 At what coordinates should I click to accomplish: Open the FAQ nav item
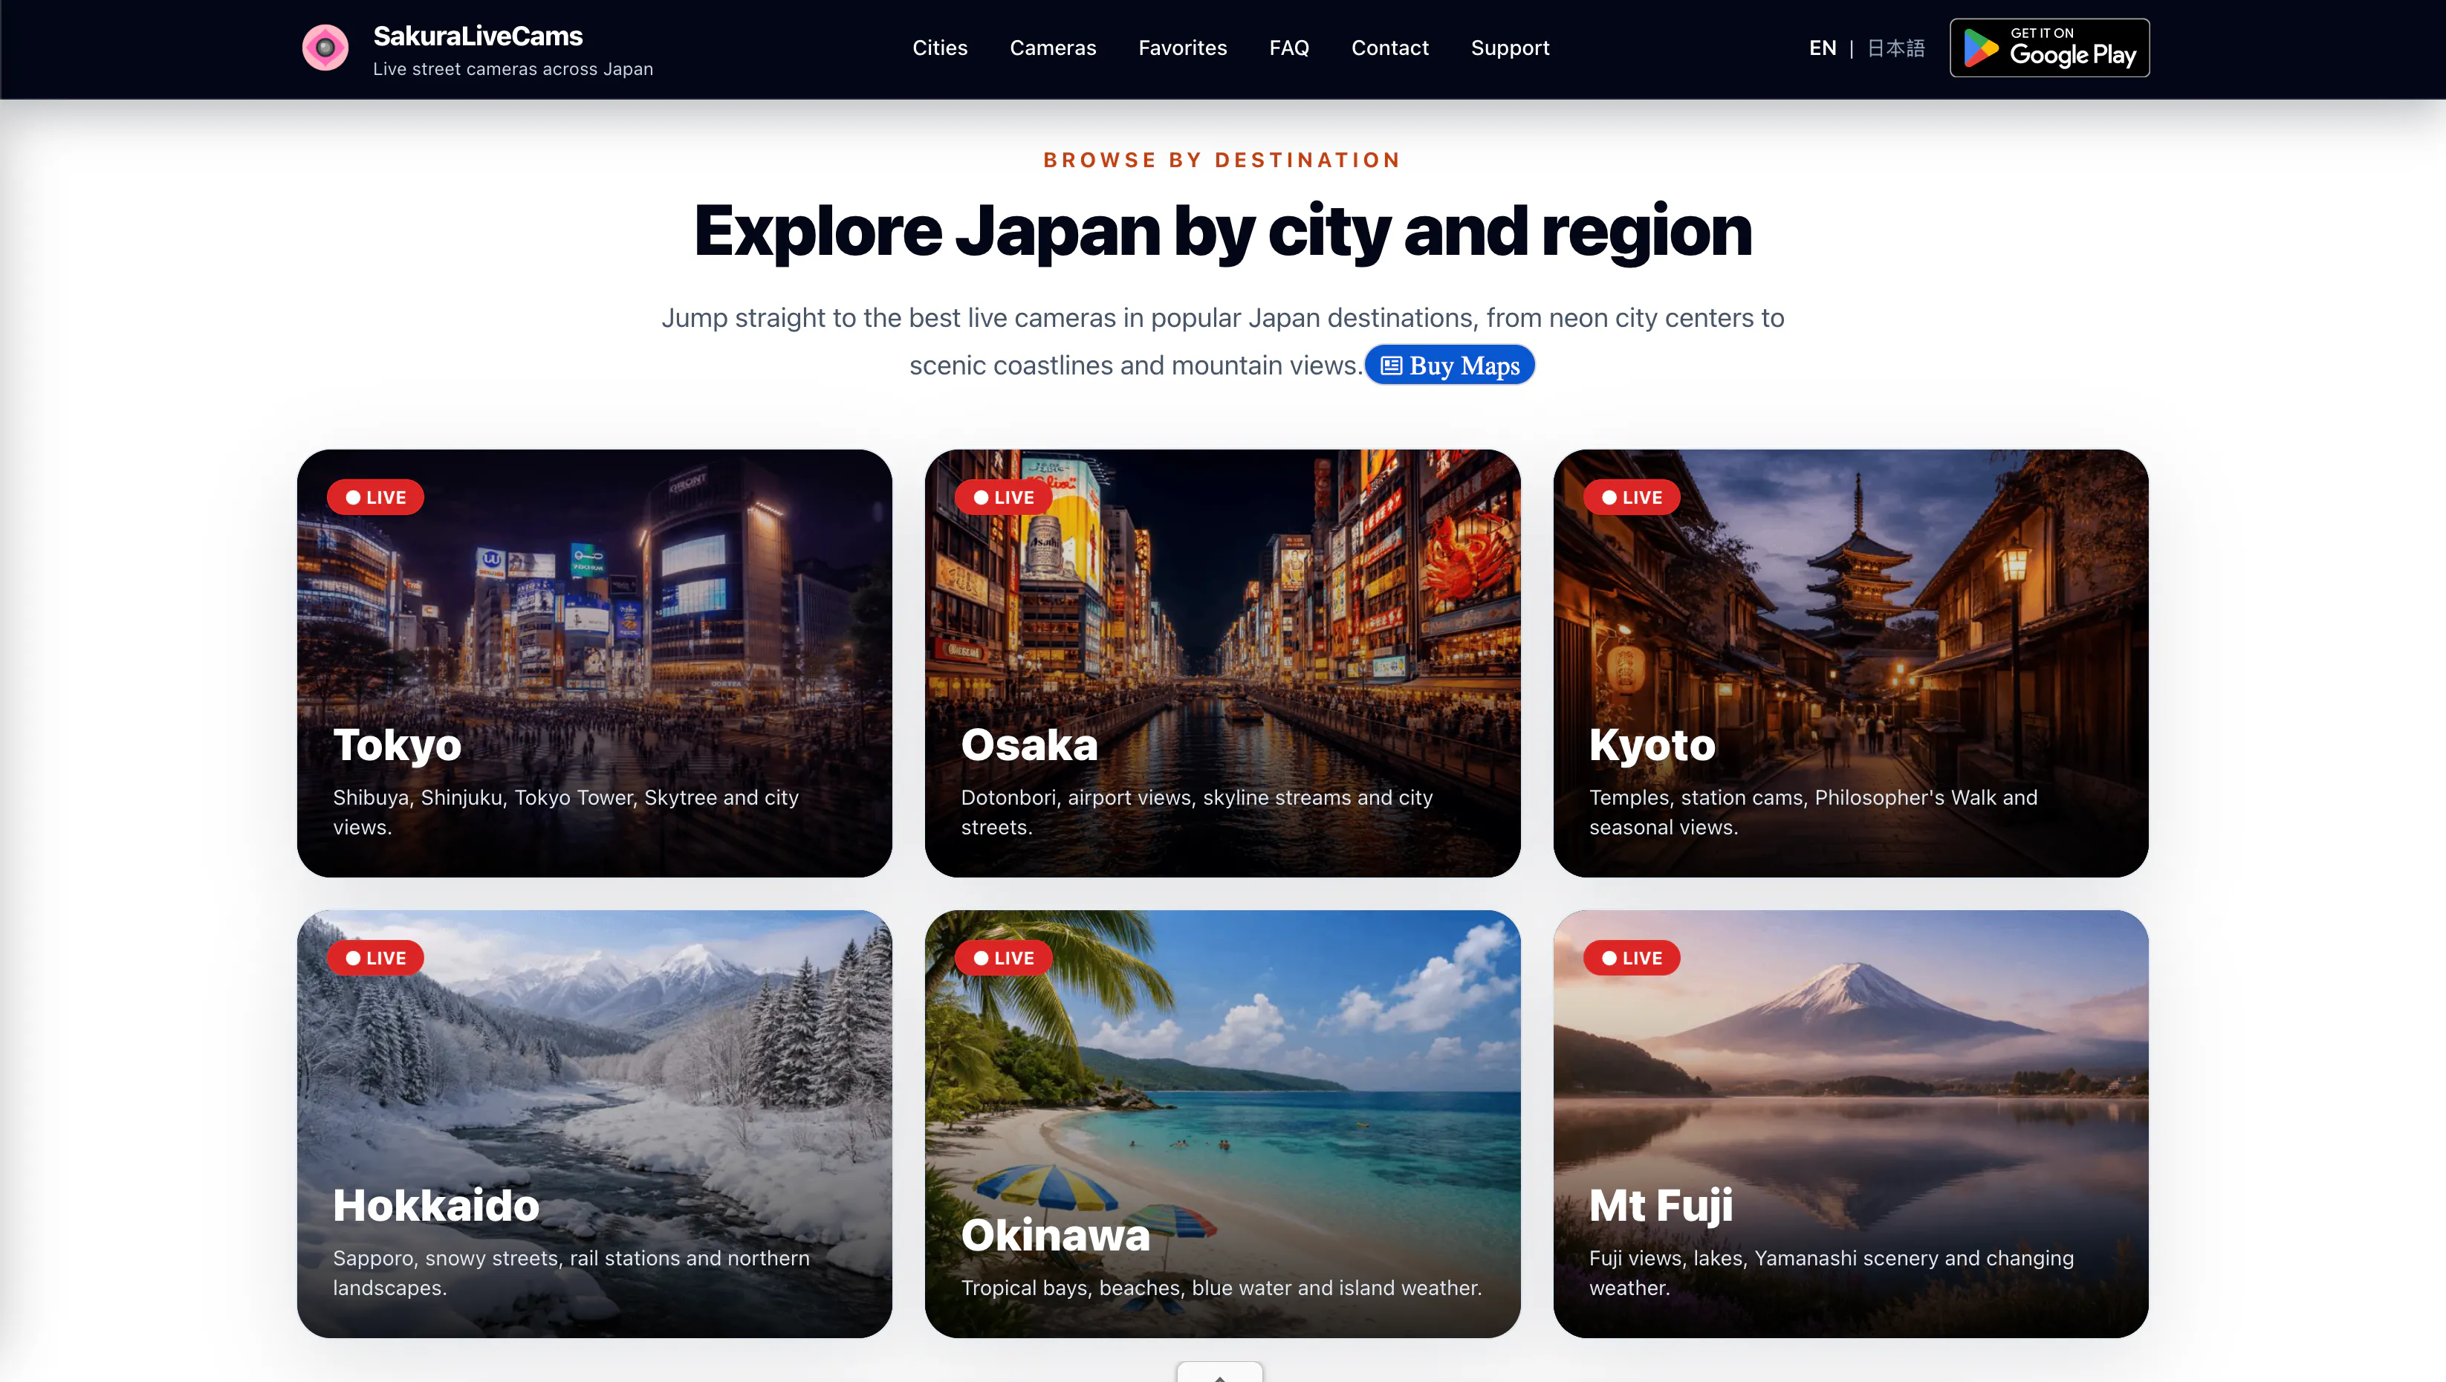coord(1288,48)
